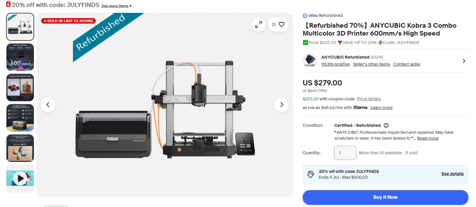Go to the previous product image
476x207 pixels.
48,104
